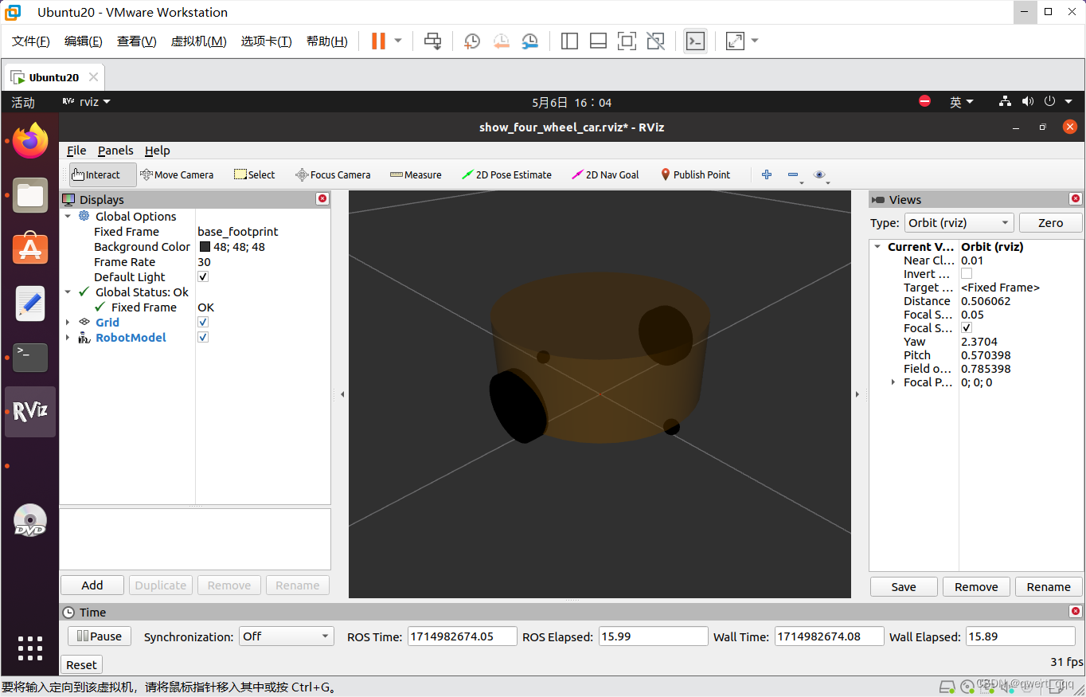Open the text editor dock icon

[30, 303]
